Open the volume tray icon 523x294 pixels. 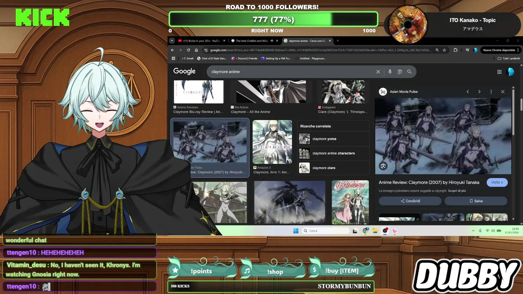pos(493,231)
